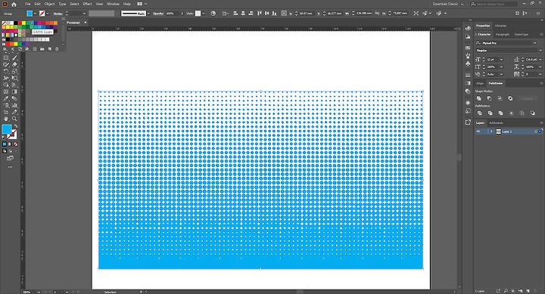The height and width of the screenshot is (294, 545).
Task: Open fill color dropdown in control bar
Action: 35,14
